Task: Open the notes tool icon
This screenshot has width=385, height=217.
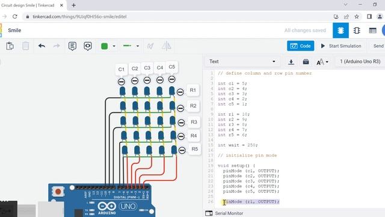Action: click(x=72, y=46)
